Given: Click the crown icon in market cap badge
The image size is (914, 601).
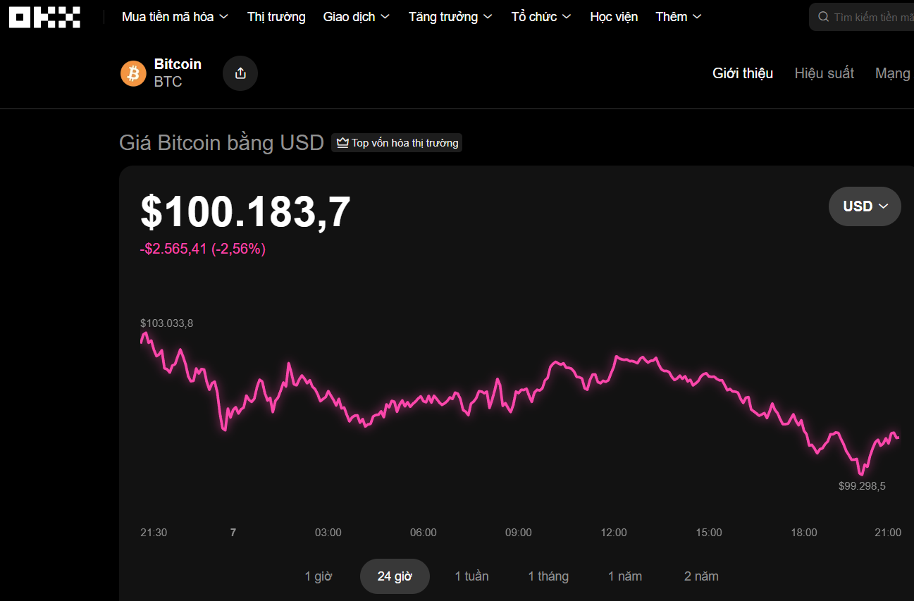Looking at the screenshot, I should click(342, 143).
